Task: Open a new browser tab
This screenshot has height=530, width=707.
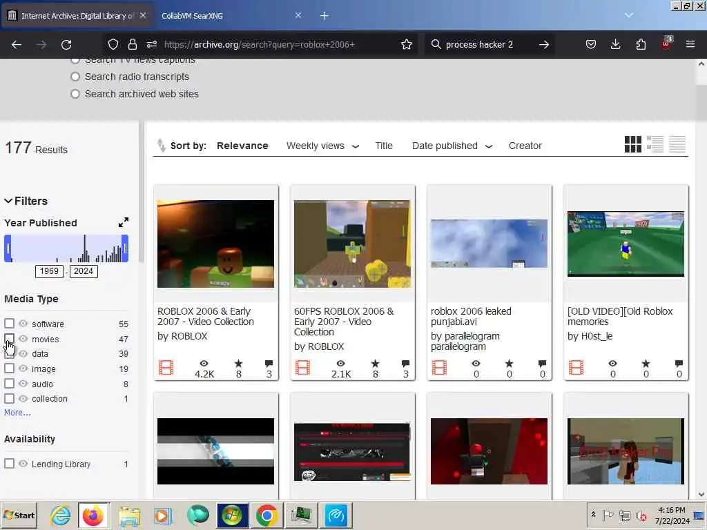Action: point(325,16)
